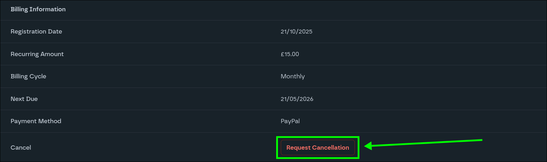This screenshot has width=547, height=162.
Task: Click the PayPal payment method value
Action: [x=290, y=121]
